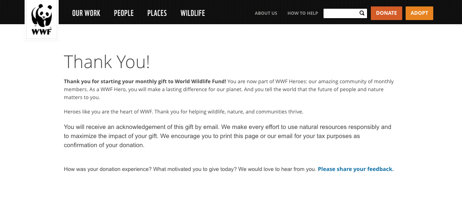Visit the About Us page

(x=266, y=13)
